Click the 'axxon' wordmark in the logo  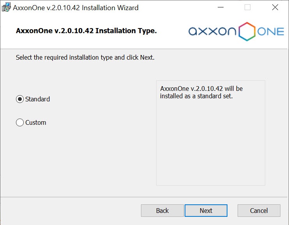pos(212,32)
